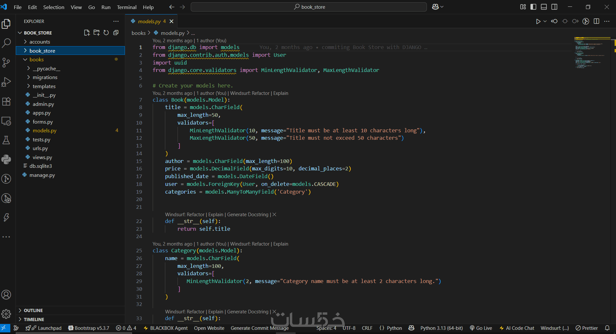Split the editor to the right
The height and width of the screenshot is (334, 616).
point(596,21)
